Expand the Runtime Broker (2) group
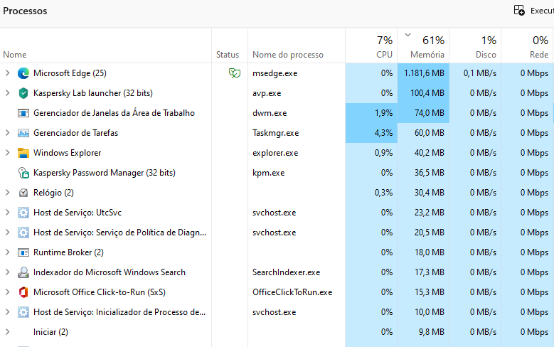This screenshot has width=554, height=347. point(7,252)
